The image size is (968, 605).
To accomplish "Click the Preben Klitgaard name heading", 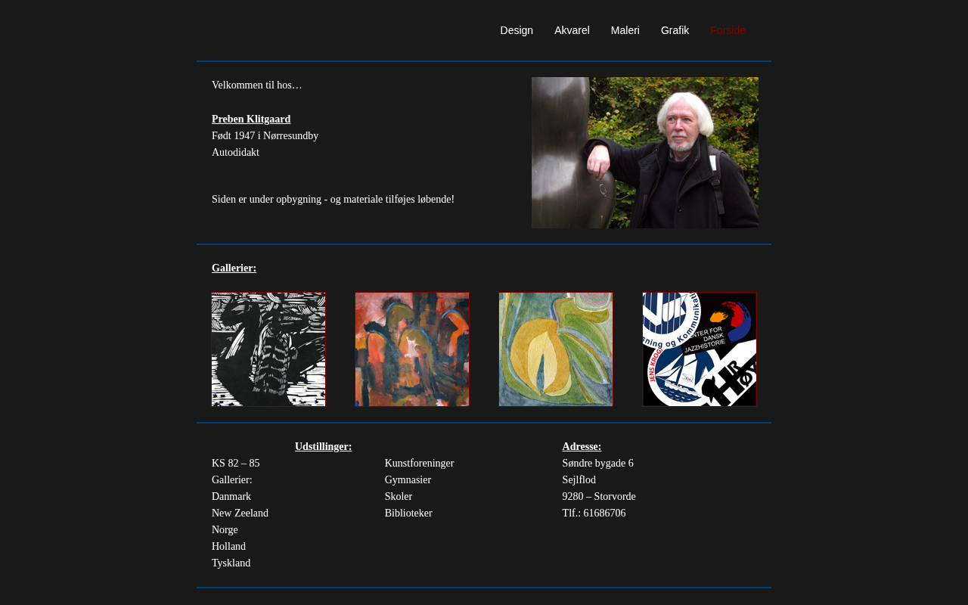I will pyautogui.click(x=251, y=119).
